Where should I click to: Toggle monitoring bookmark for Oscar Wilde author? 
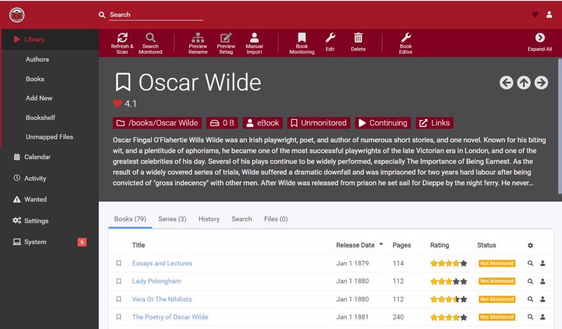[123, 82]
